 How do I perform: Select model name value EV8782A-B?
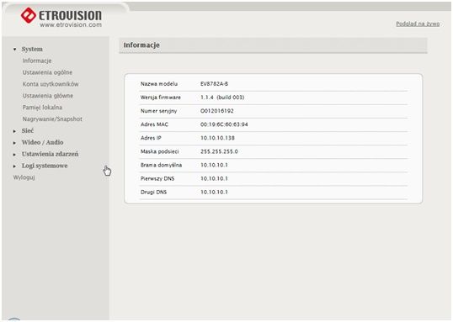point(214,84)
